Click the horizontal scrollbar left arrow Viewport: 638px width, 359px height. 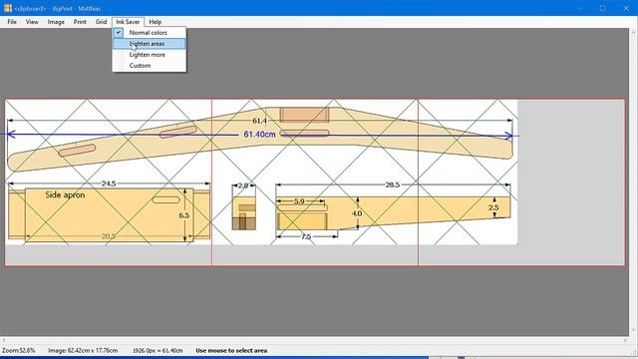4,340
